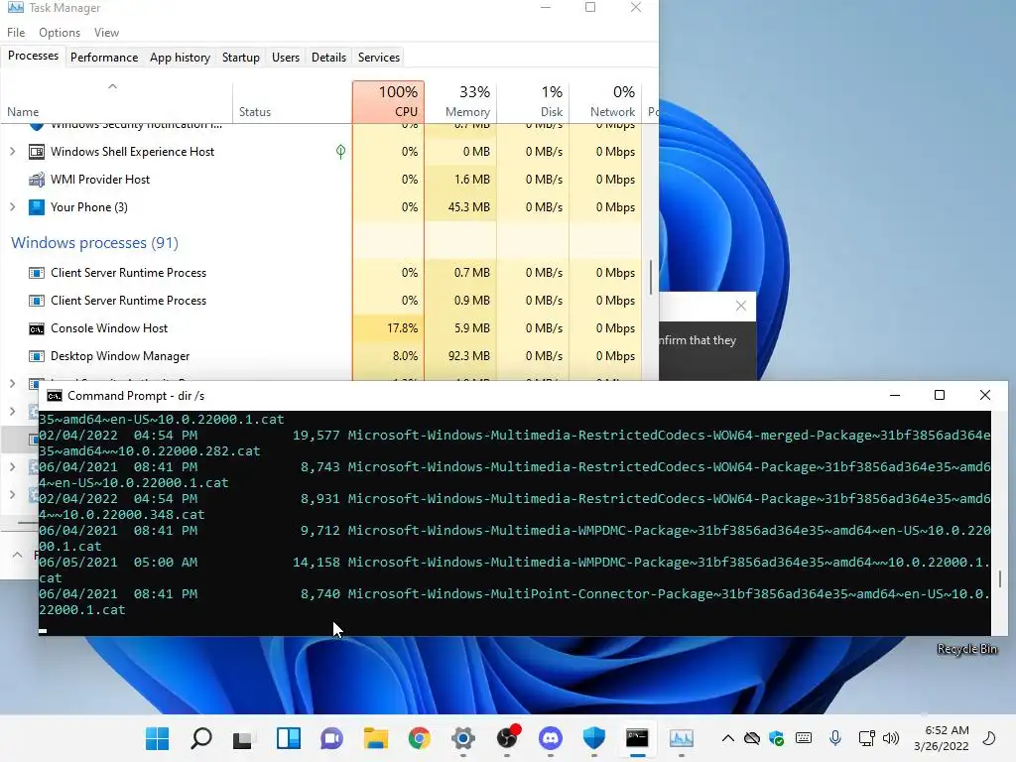Switch to the App history tab

pos(180,57)
